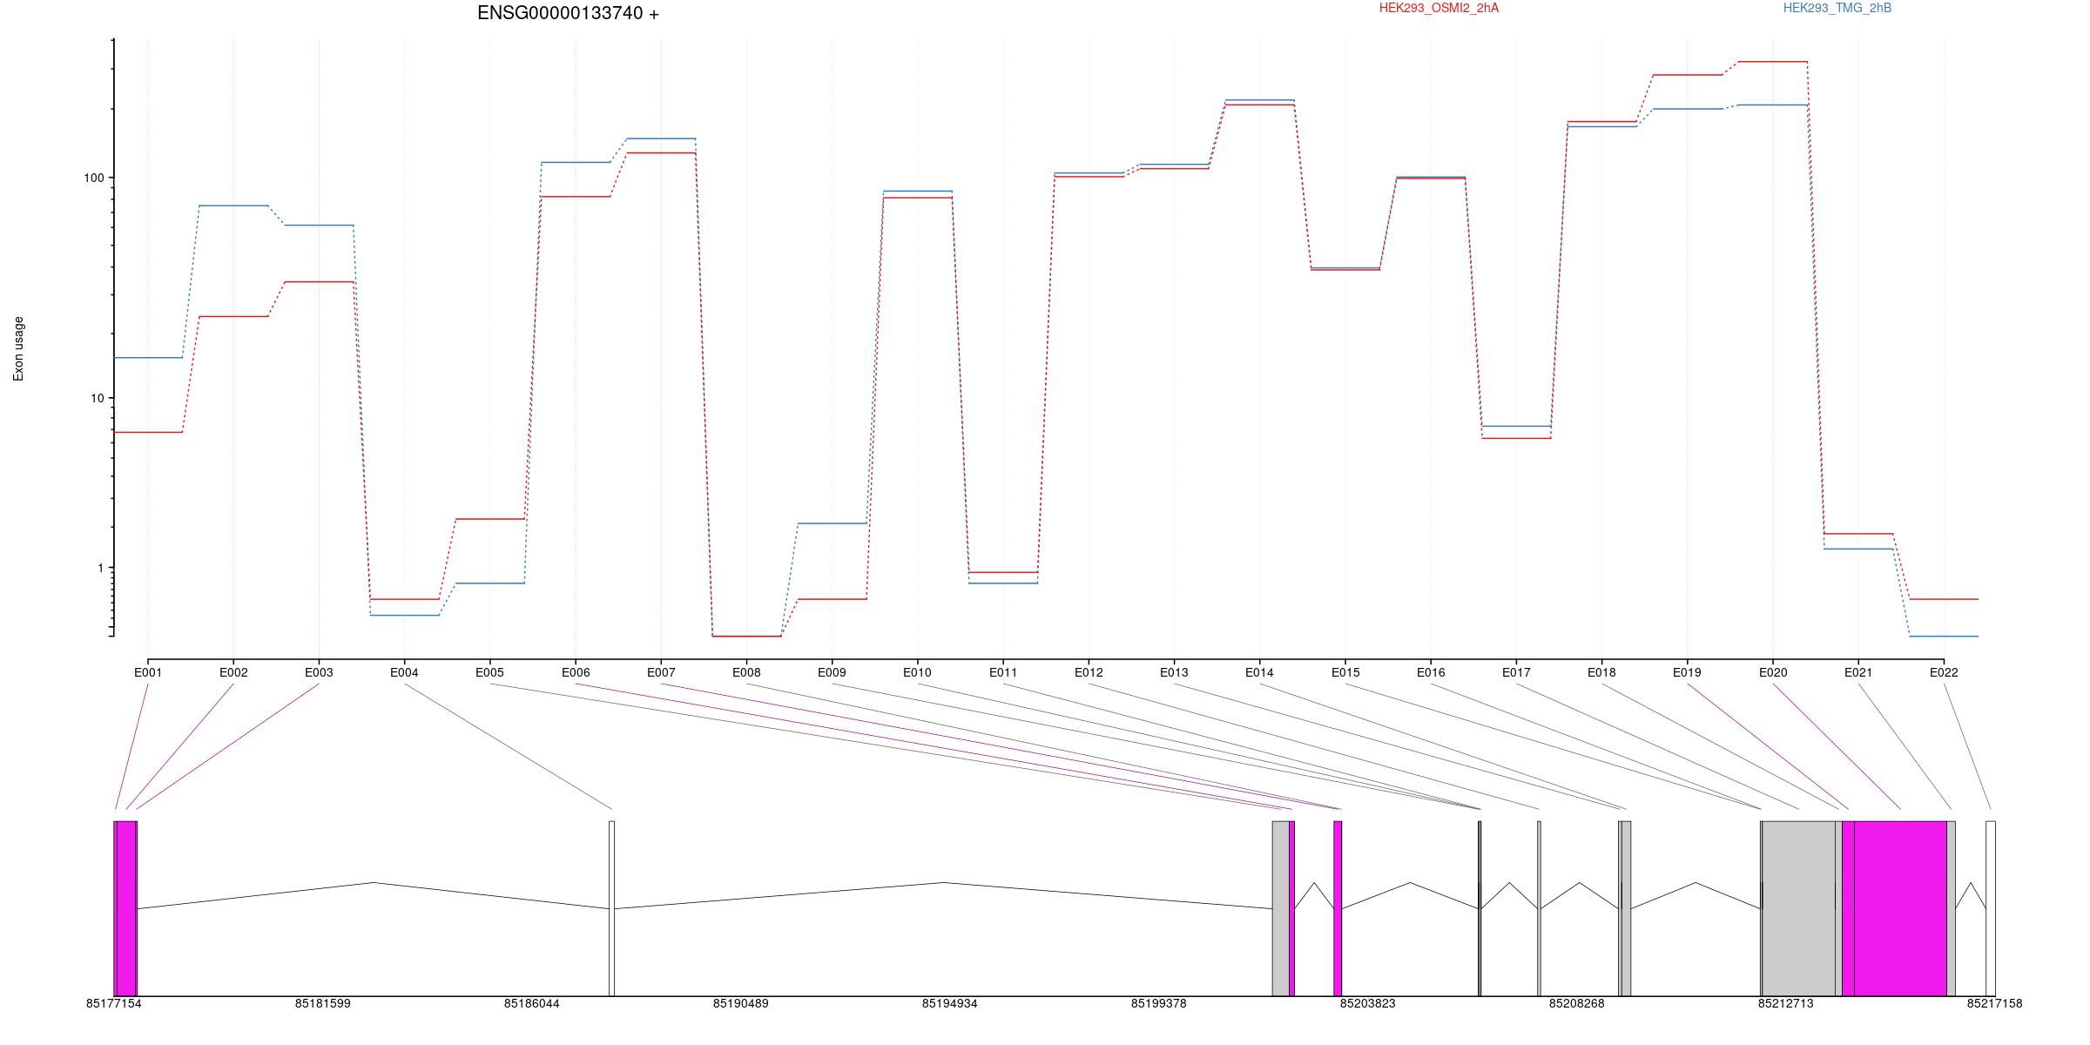Click the E006 exon label

click(576, 672)
